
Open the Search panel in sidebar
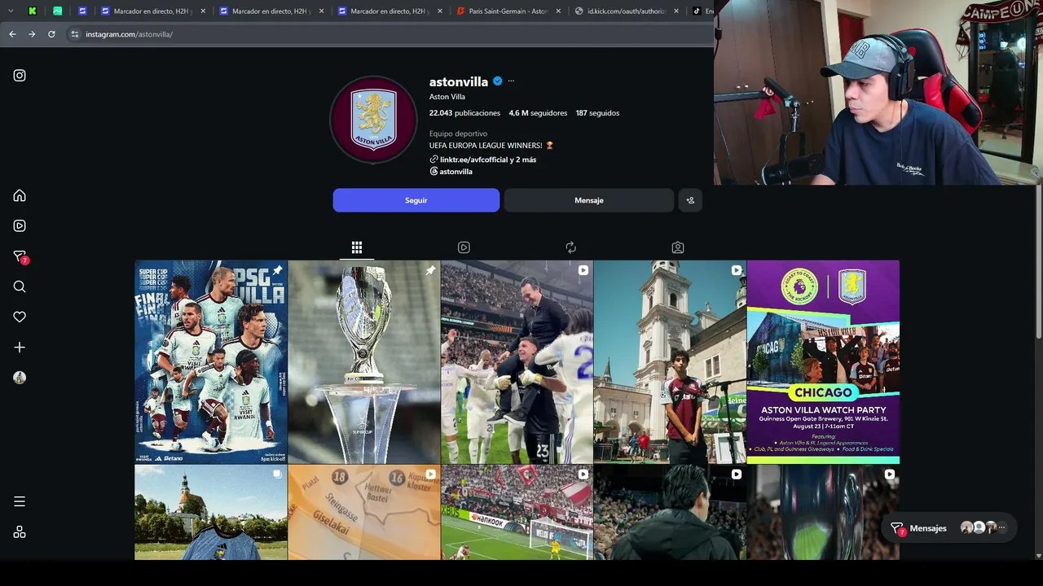tap(20, 286)
